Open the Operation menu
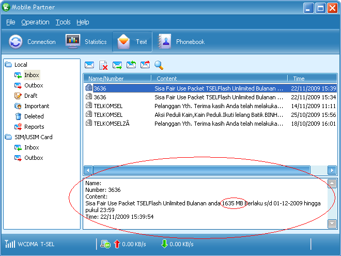The height and width of the screenshot is (256, 341). (x=35, y=22)
